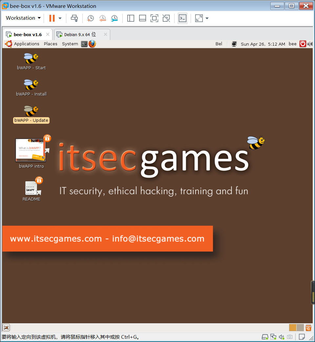Select the bWAPP - Update desktop icon
This screenshot has width=315, height=342.
coord(31,114)
